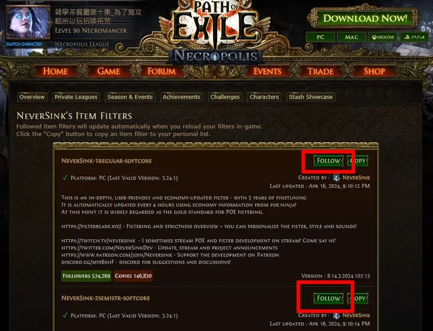Switch to the Private Leagues tab
This screenshot has height=331, width=433.
point(76,97)
